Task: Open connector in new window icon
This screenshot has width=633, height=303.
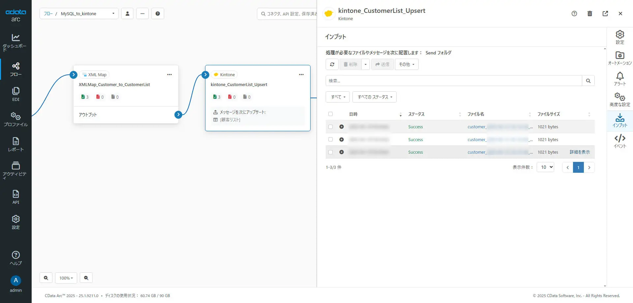Action: coord(605,14)
